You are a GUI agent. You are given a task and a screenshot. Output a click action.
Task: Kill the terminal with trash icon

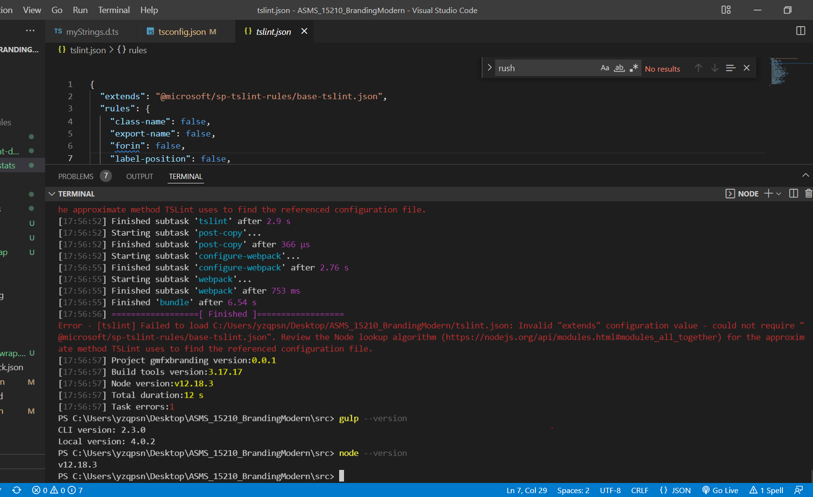click(808, 194)
